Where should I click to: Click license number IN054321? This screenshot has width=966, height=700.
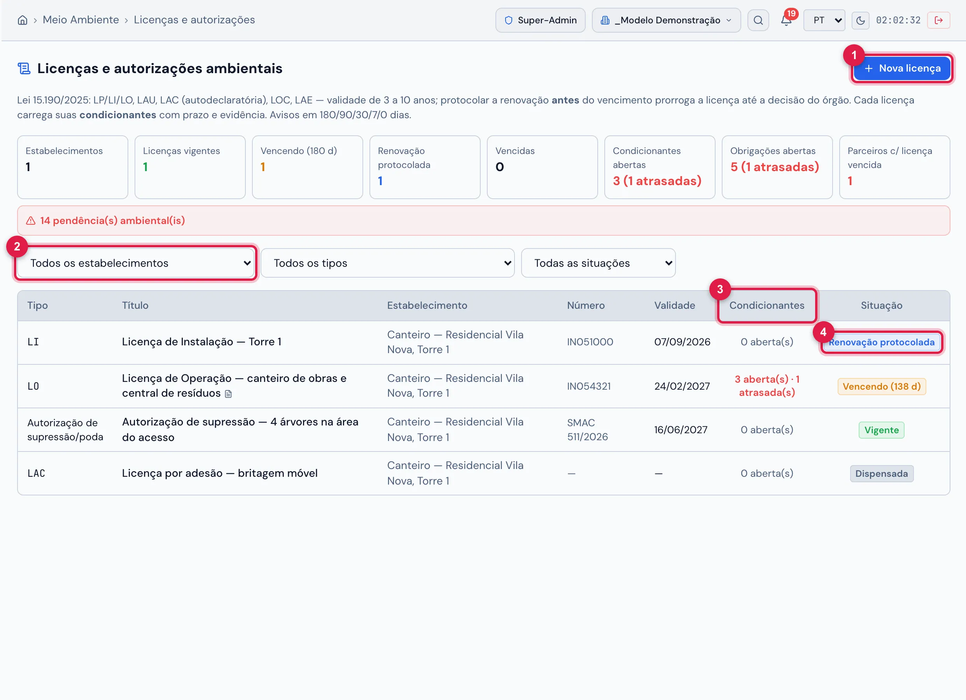click(x=589, y=386)
